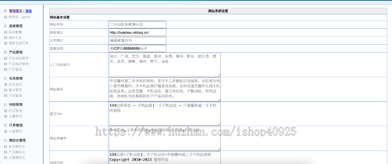Open the 首页静态化 page
The image size is (392, 164).
coord(17,147)
